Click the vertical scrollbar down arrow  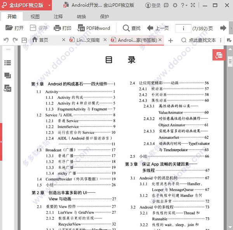point(230,227)
